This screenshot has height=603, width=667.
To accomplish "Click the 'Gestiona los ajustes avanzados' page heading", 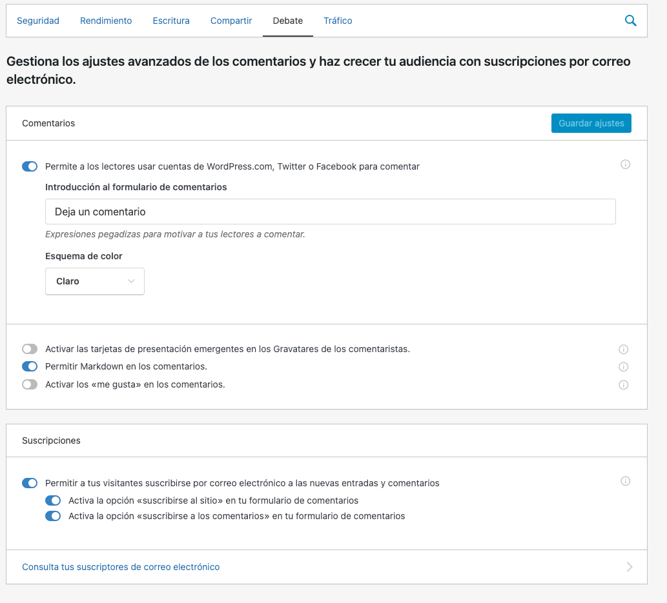I will point(318,70).
